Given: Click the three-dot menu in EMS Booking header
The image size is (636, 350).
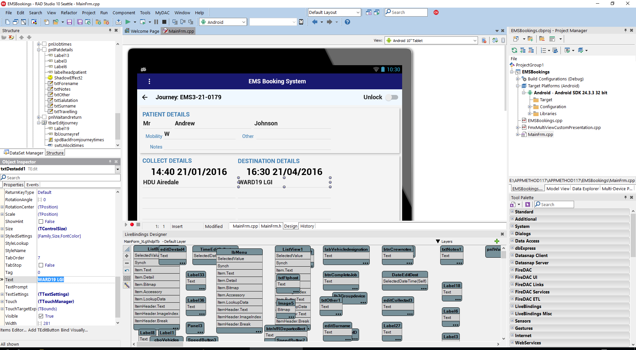Looking at the screenshot, I should tap(149, 81).
